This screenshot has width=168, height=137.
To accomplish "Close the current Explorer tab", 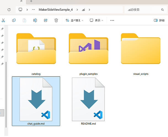I will coord(21,1).
